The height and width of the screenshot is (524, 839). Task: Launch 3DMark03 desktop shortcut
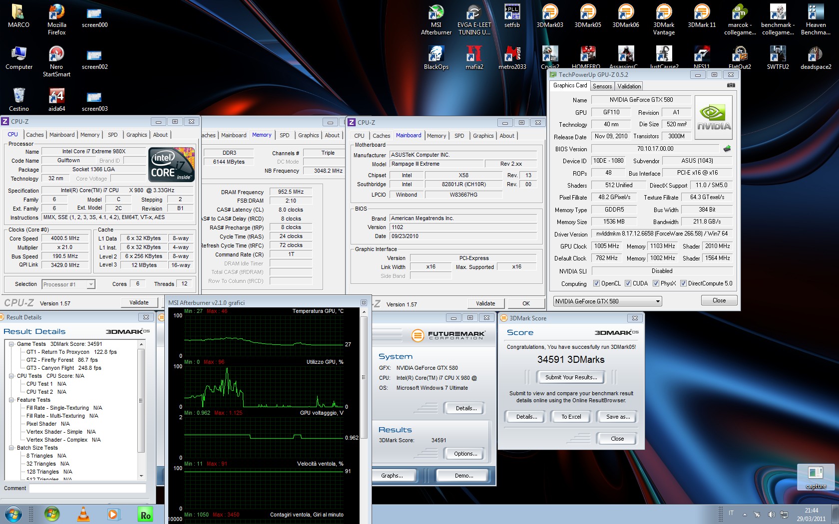tap(550, 15)
